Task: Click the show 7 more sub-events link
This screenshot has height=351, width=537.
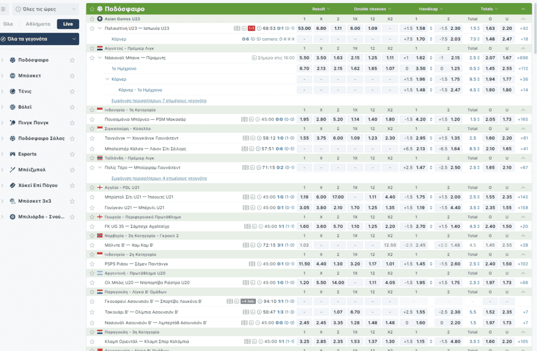Action: 158,101
